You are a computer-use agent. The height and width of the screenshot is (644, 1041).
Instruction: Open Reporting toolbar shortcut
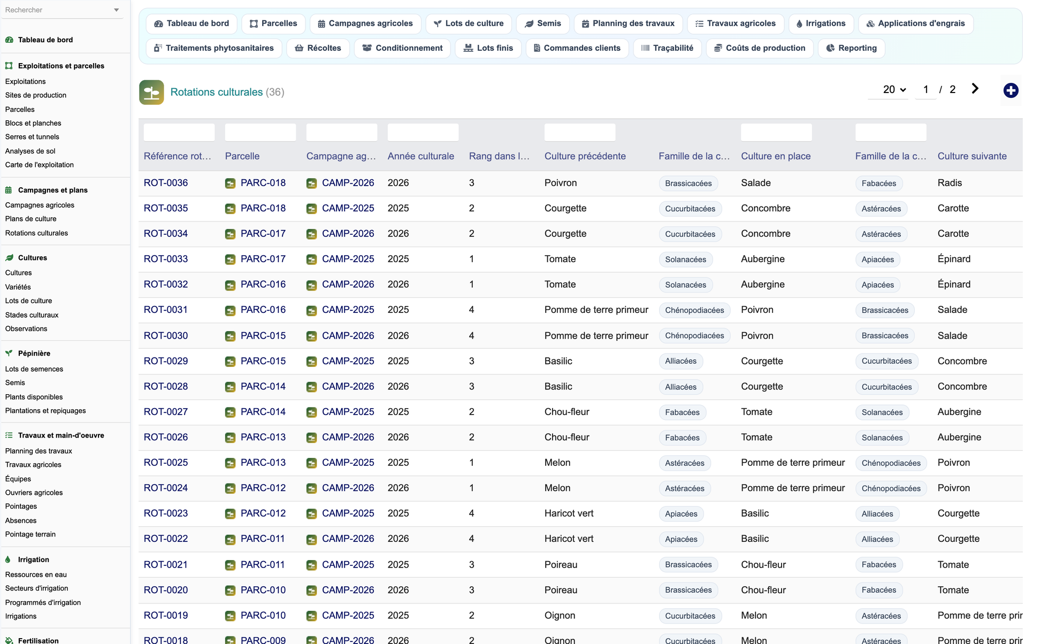point(852,48)
